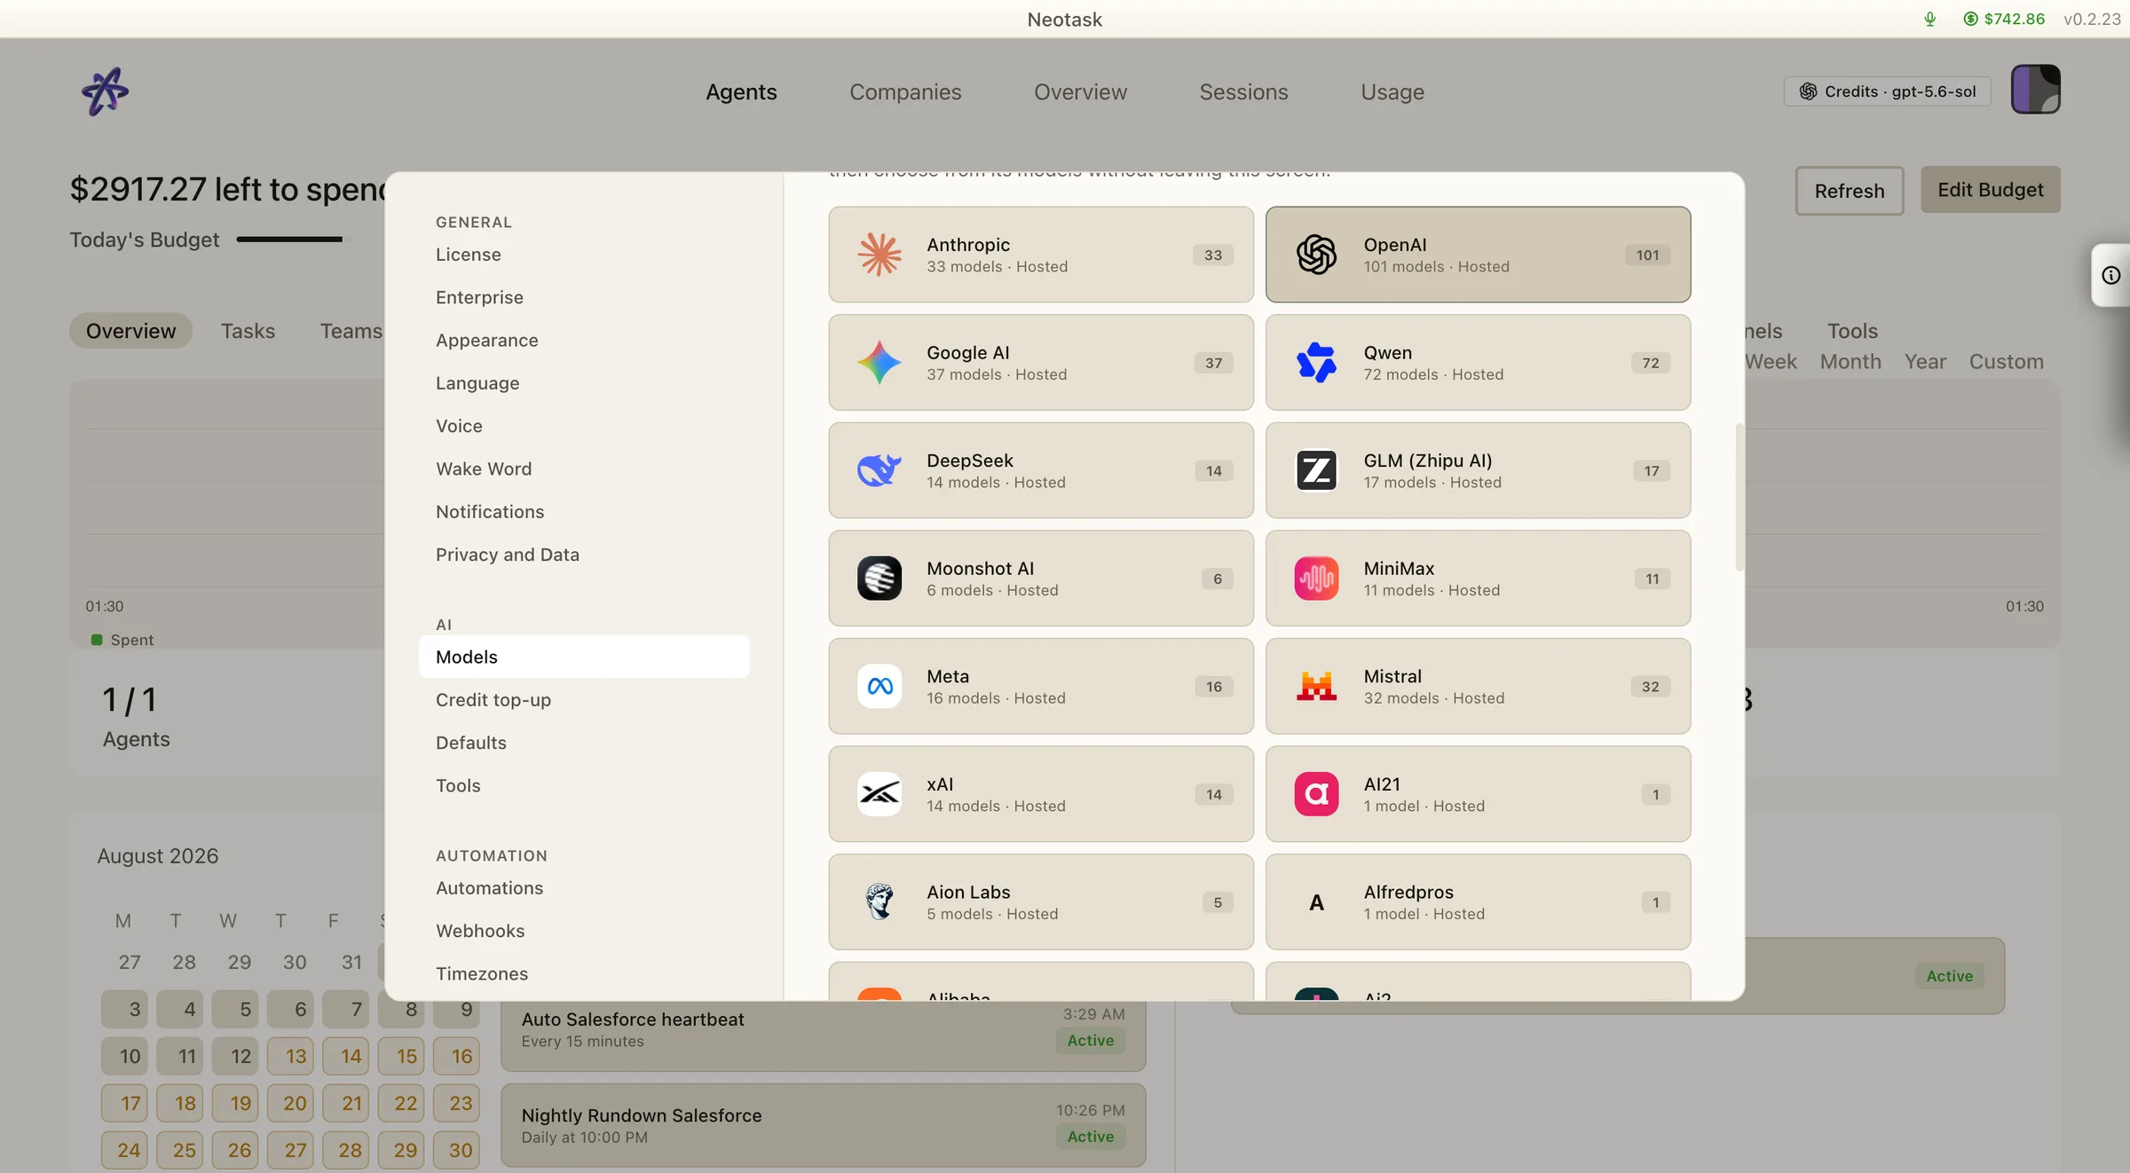Open the License settings item

click(584, 255)
